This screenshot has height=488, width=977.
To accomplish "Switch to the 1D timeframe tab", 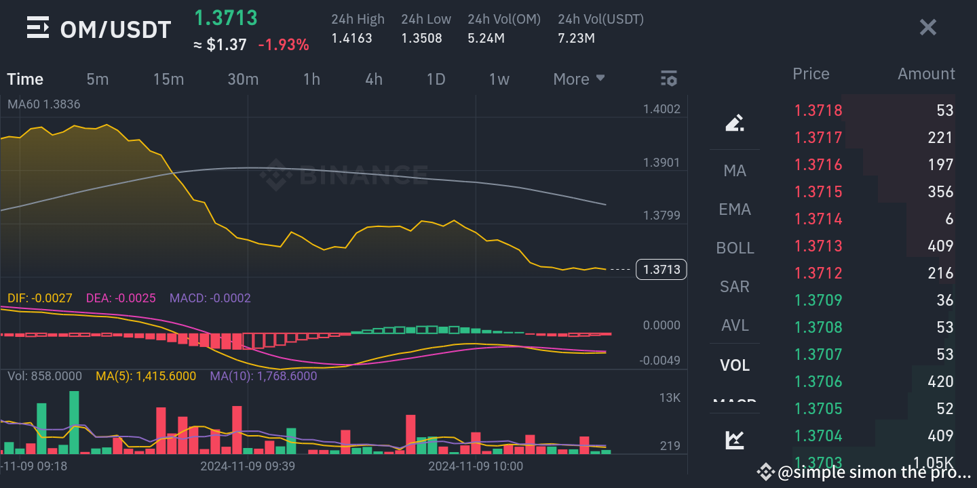I will click(x=436, y=79).
